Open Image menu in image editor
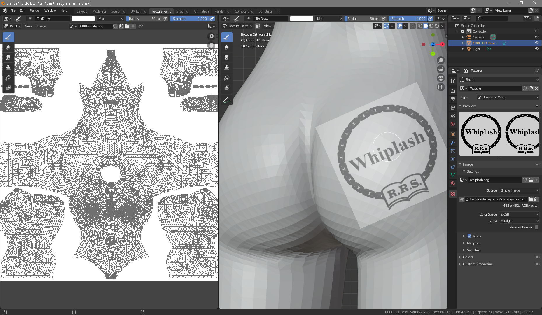The image size is (542, 315). pyautogui.click(x=41, y=26)
